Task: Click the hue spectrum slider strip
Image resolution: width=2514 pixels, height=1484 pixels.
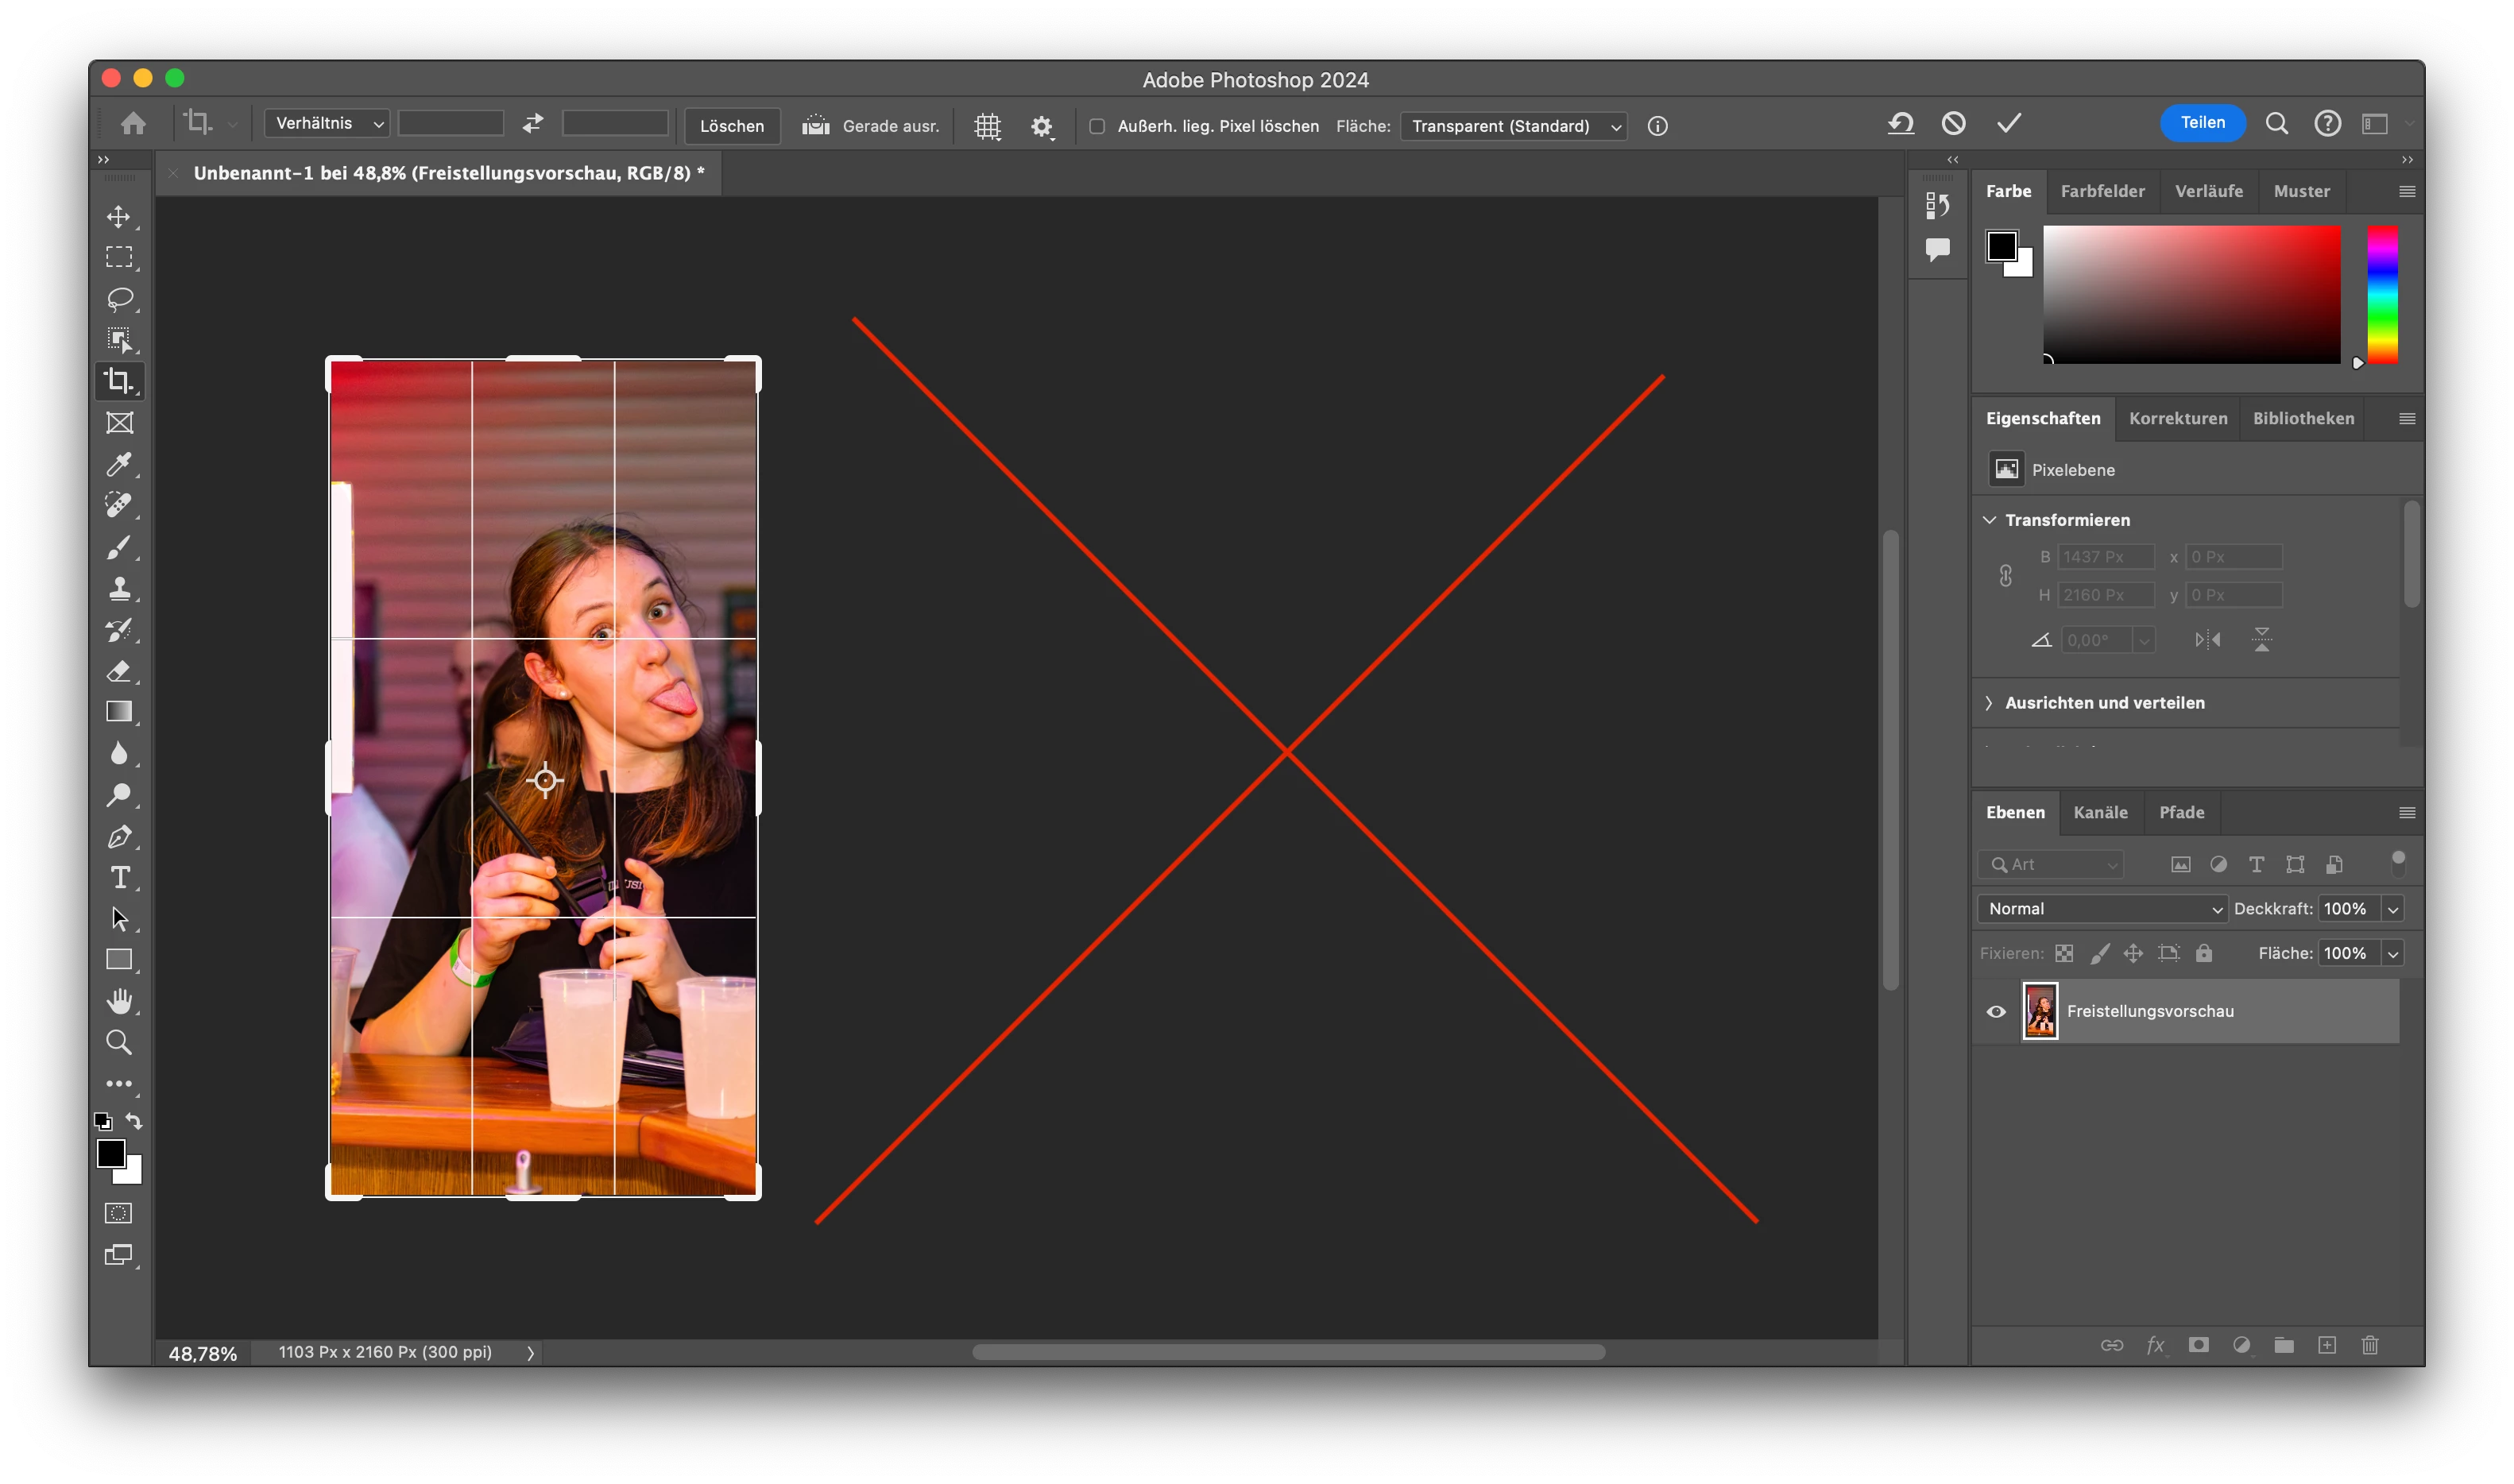Action: (x=2381, y=295)
